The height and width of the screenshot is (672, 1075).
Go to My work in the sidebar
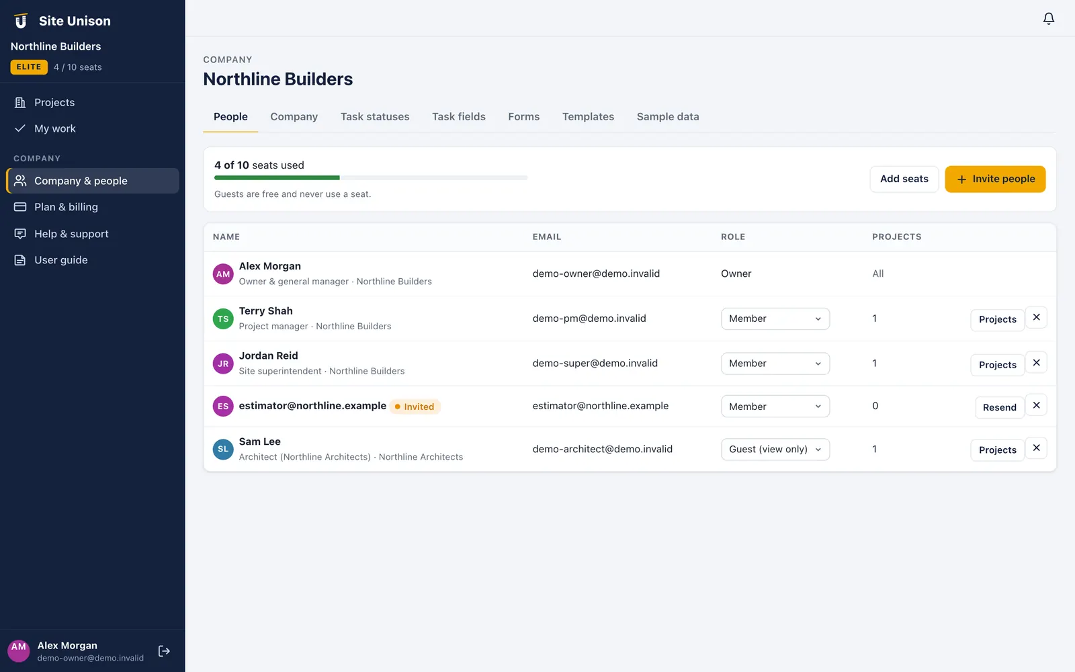93,128
